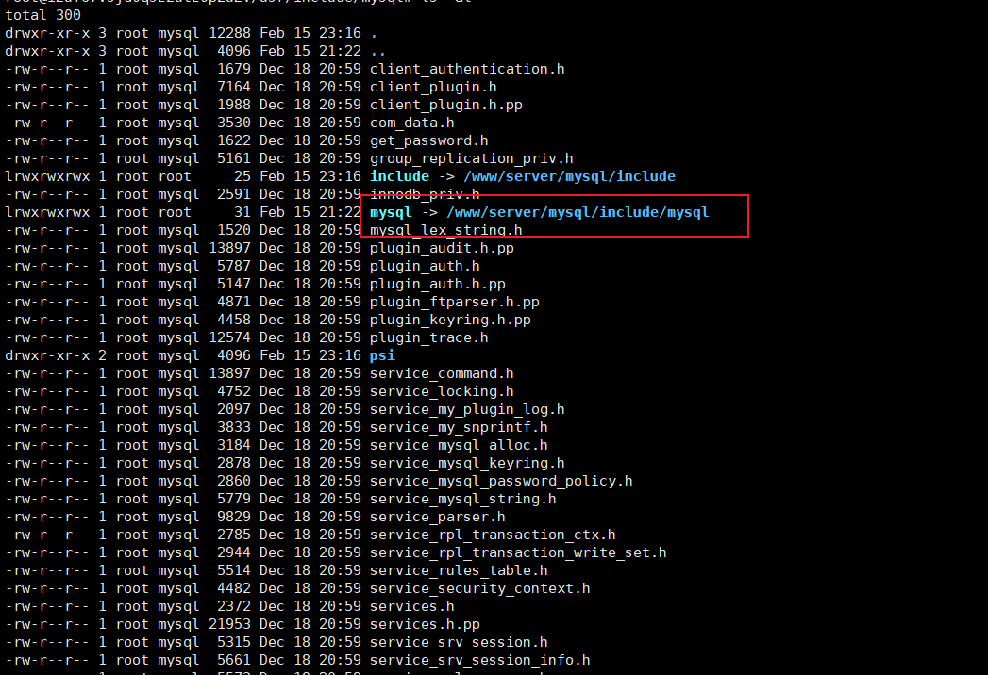
Task: Click the plugin_audit.h.pp filename
Action: pyautogui.click(x=442, y=248)
